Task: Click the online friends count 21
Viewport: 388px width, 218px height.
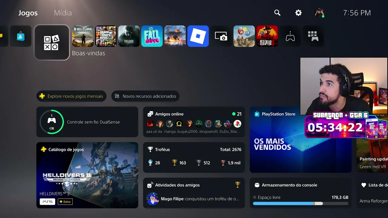Action: (x=239, y=114)
